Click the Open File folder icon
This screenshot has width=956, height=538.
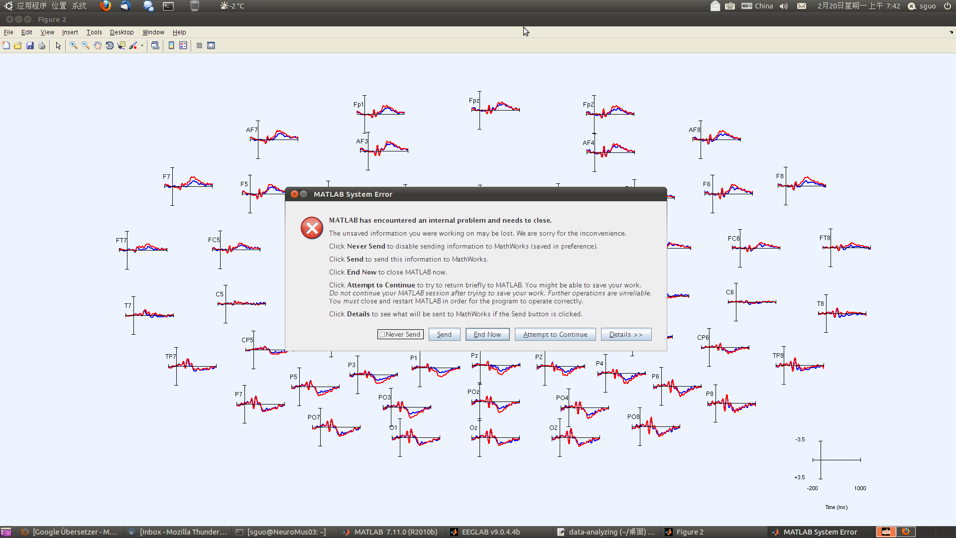[x=18, y=45]
